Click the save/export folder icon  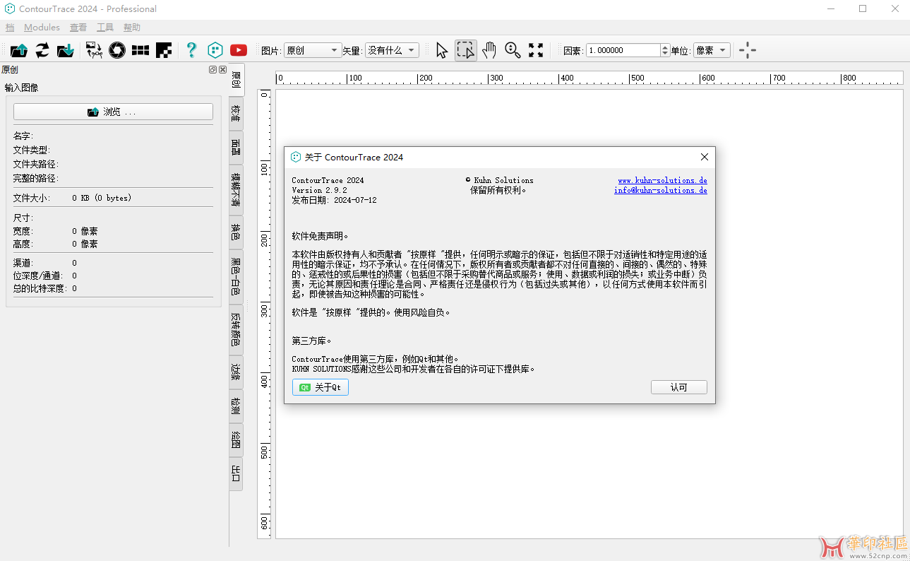pos(66,50)
